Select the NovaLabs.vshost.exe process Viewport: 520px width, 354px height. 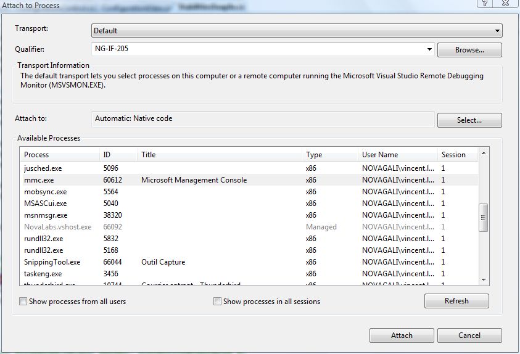57,227
